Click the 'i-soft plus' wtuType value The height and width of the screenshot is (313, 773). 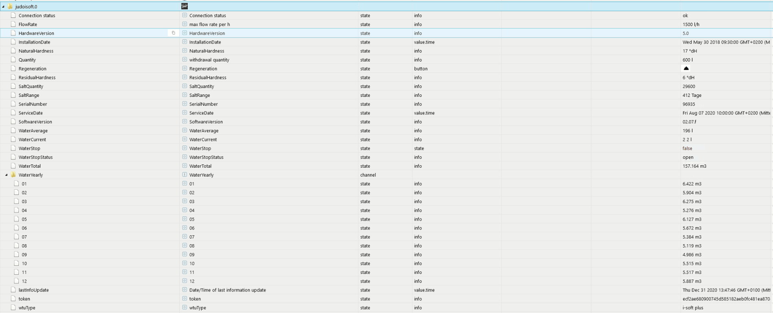693,308
